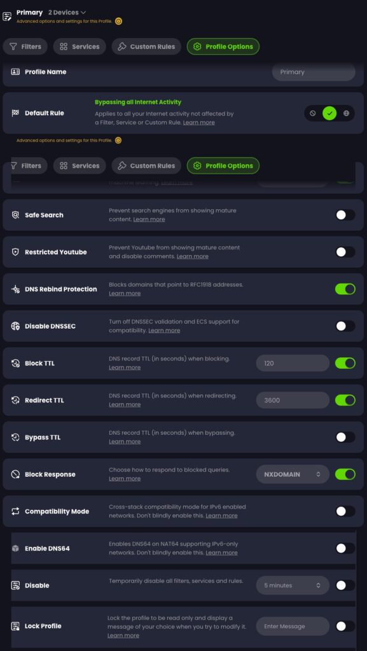The width and height of the screenshot is (367, 651).
Task: Select the globe redirect icon in Default Rule
Action: pos(346,113)
